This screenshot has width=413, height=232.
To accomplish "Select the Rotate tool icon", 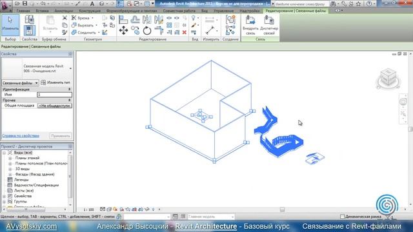I will (147, 30).
